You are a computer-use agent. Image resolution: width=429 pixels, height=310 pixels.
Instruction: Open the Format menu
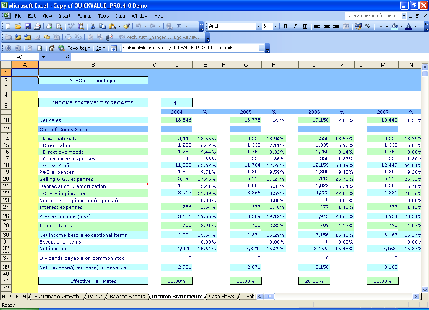[x=84, y=16]
